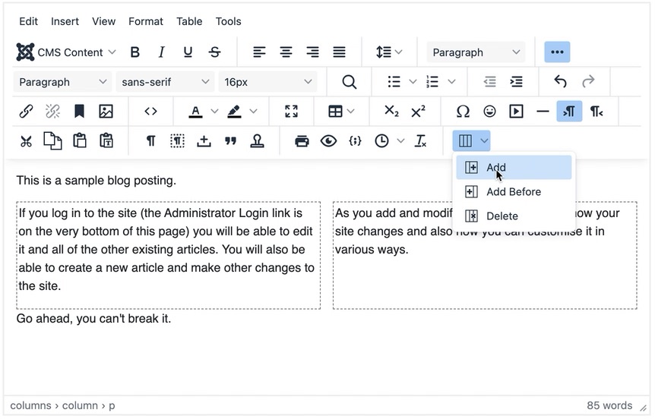Toggle Bold formatting

(x=135, y=52)
